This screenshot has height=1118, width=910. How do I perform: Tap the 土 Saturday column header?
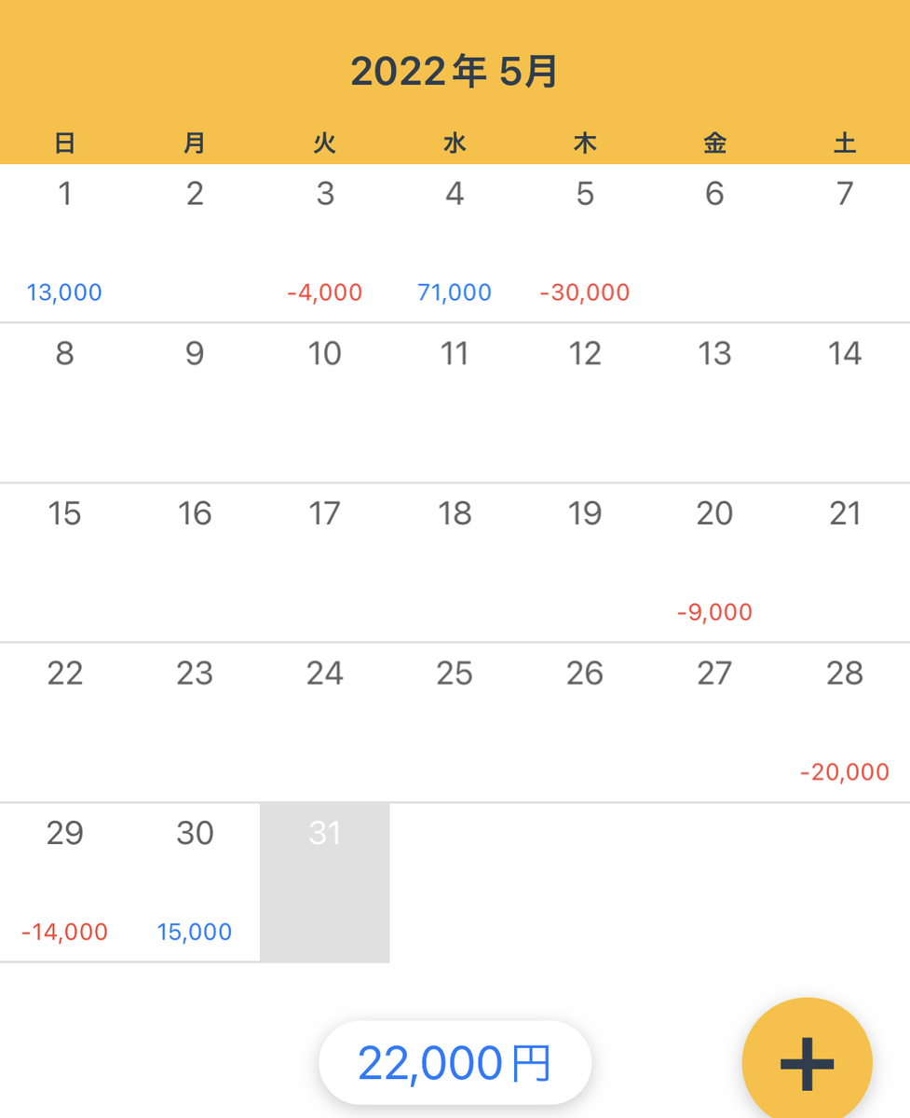point(845,143)
